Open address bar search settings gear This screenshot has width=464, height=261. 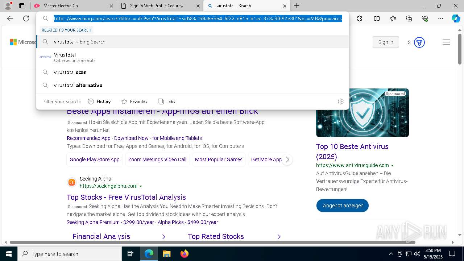click(x=341, y=101)
